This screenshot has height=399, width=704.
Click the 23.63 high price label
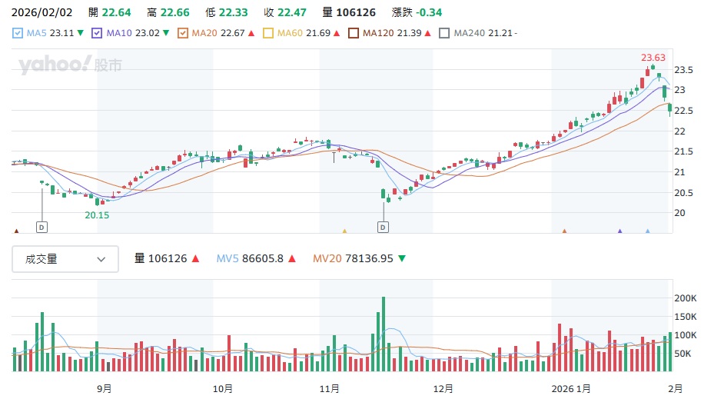coord(653,58)
